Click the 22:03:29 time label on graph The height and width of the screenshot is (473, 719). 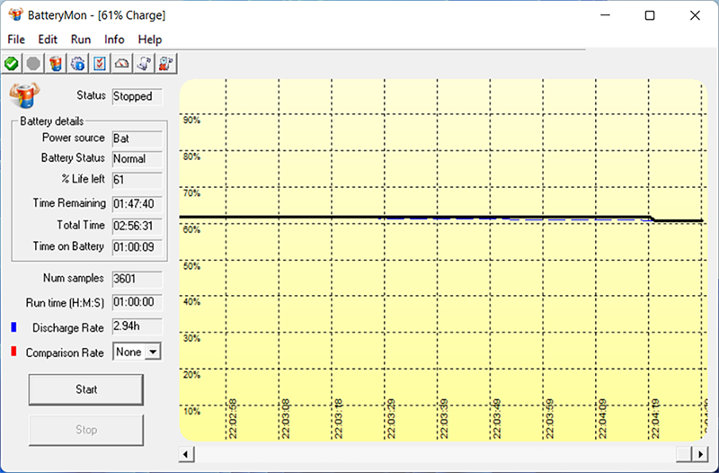click(x=391, y=419)
